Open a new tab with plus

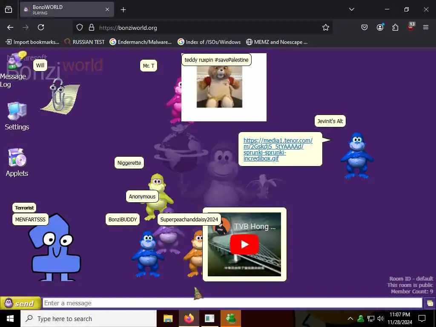coord(123,10)
